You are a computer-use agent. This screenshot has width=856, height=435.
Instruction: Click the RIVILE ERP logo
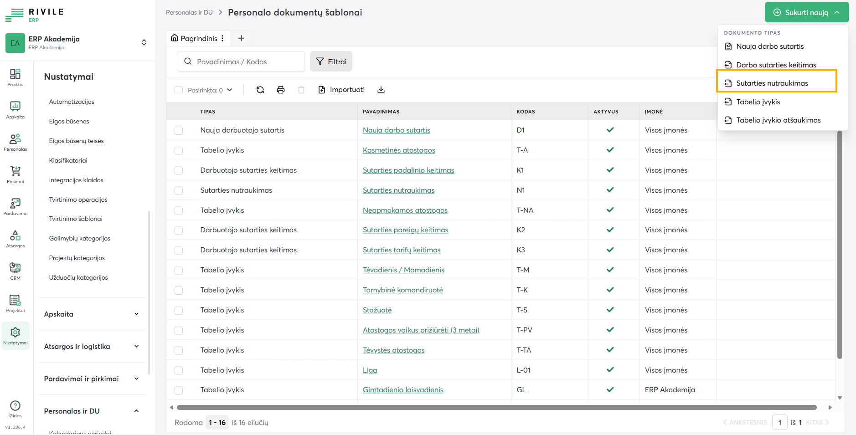point(34,15)
